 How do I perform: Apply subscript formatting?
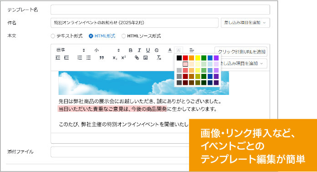point(115,58)
